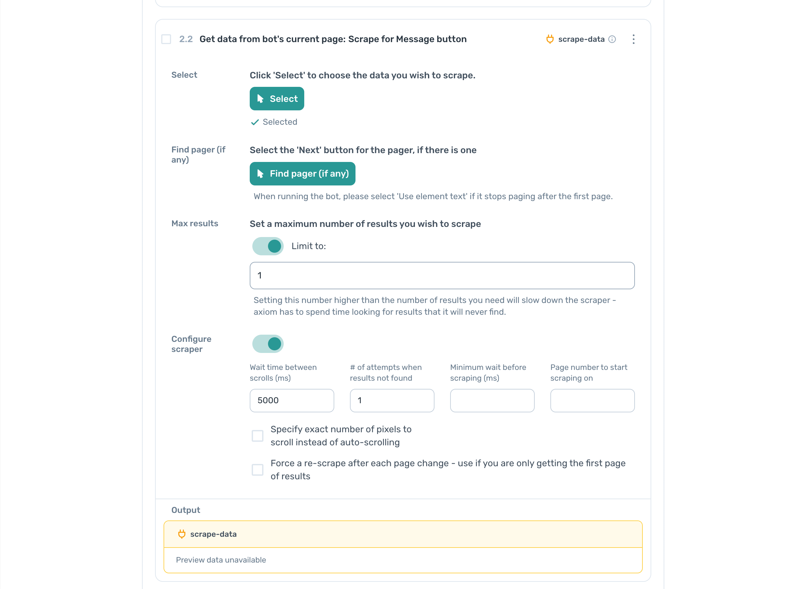Screen dimensions: 805x589
Task: Turn off the Configure scraper toggle
Action: pyautogui.click(x=268, y=343)
